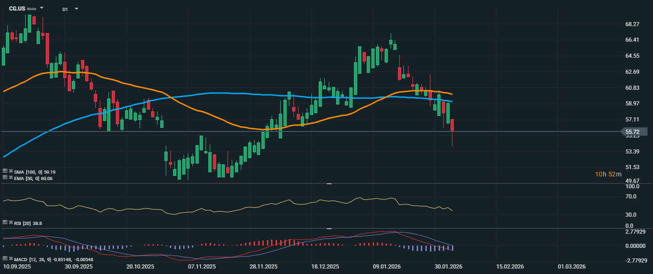The height and width of the screenshot is (274, 653).
Task: Remove the MACD indicator with X icon
Action: [11, 259]
